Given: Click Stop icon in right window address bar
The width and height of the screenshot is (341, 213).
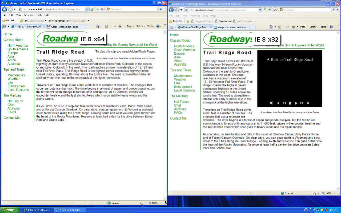Looking at the screenshot, I should click(275, 10).
